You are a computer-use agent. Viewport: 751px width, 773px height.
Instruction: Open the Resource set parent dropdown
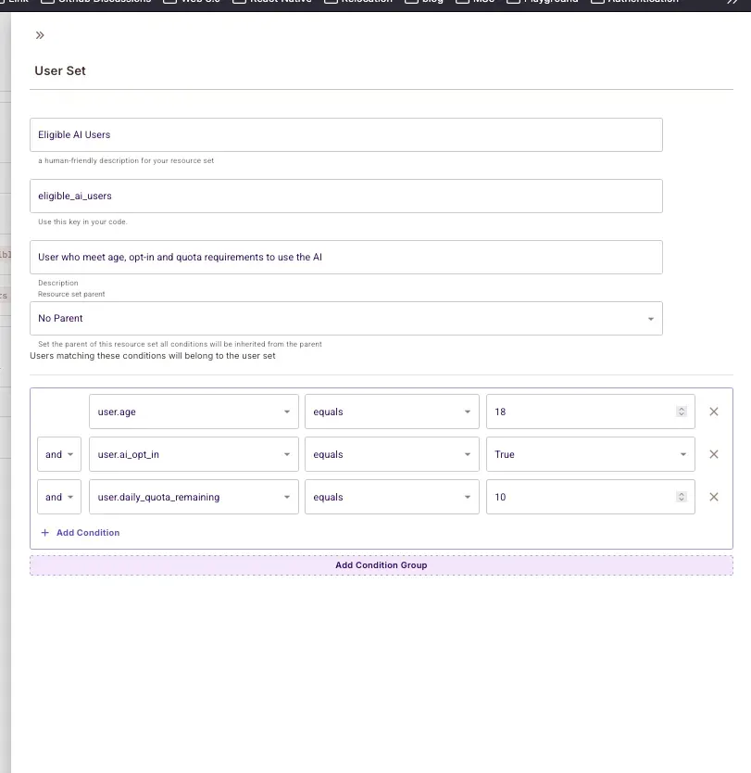pyautogui.click(x=345, y=318)
